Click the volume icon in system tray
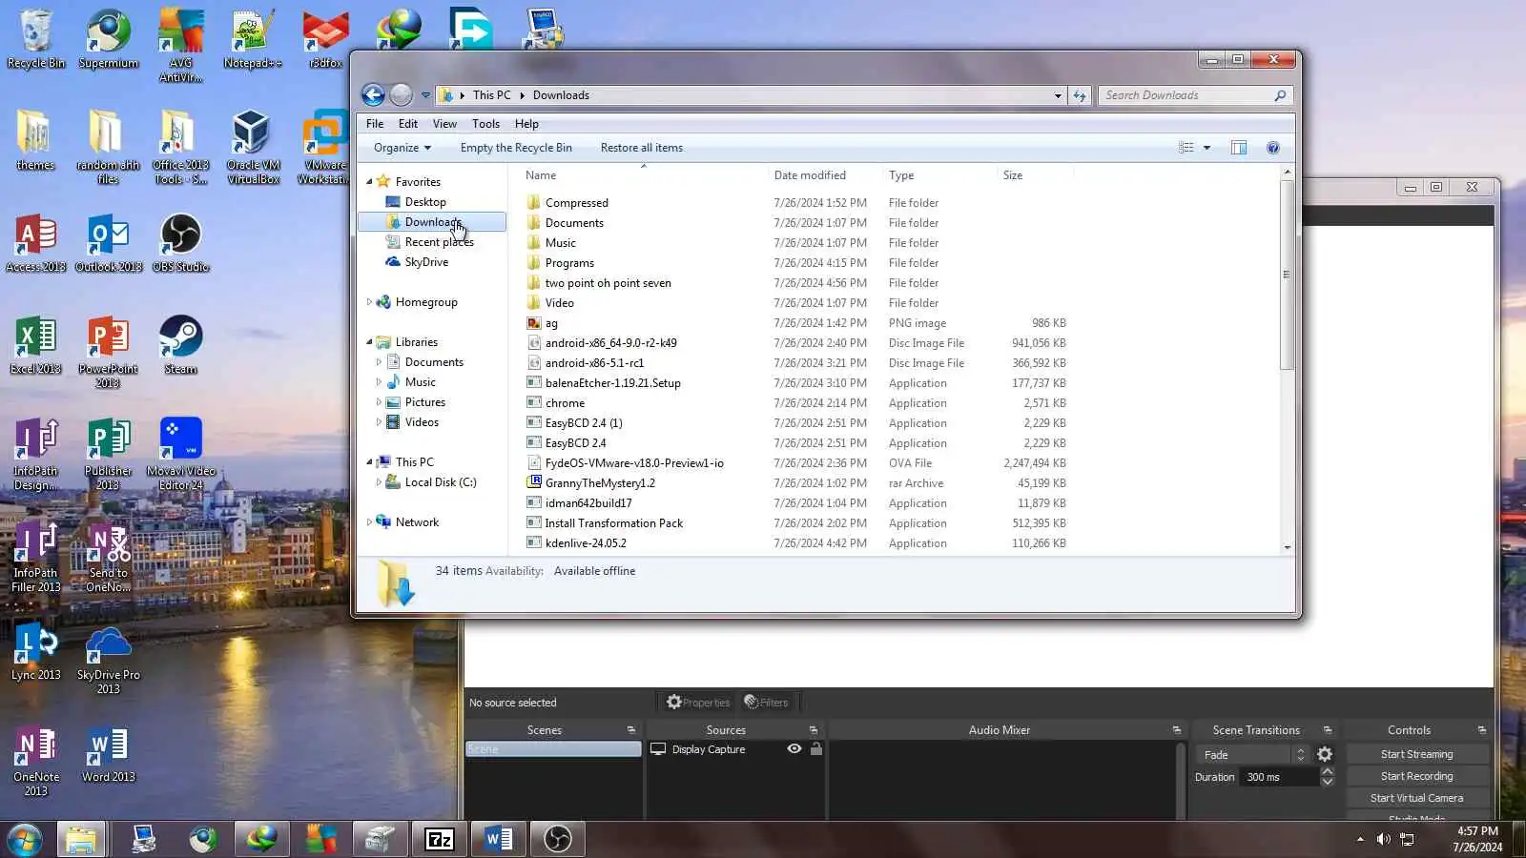Screen dimensions: 1526x858 (1383, 839)
